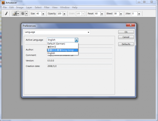The width and height of the screenshot is (158, 121).
Task: Minimize the Artweaver window
Action: tap(139, 2)
